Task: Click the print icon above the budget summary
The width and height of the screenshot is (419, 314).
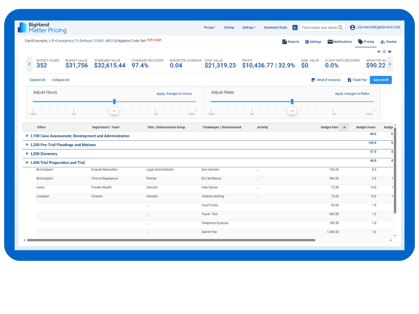Action: 379,51
